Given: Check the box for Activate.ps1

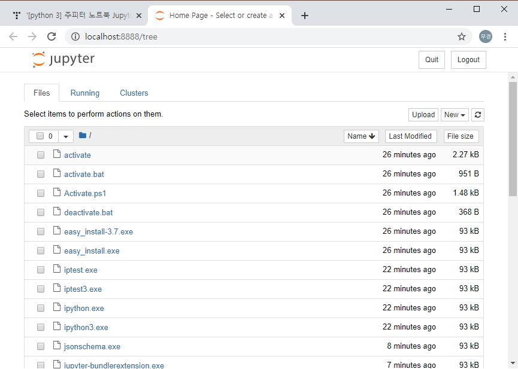Looking at the screenshot, I should [x=41, y=193].
